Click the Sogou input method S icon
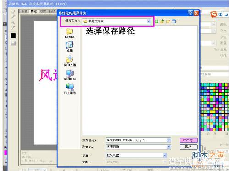 (213, 15)
